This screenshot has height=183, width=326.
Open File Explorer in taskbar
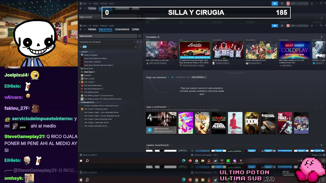[x=203, y=161]
